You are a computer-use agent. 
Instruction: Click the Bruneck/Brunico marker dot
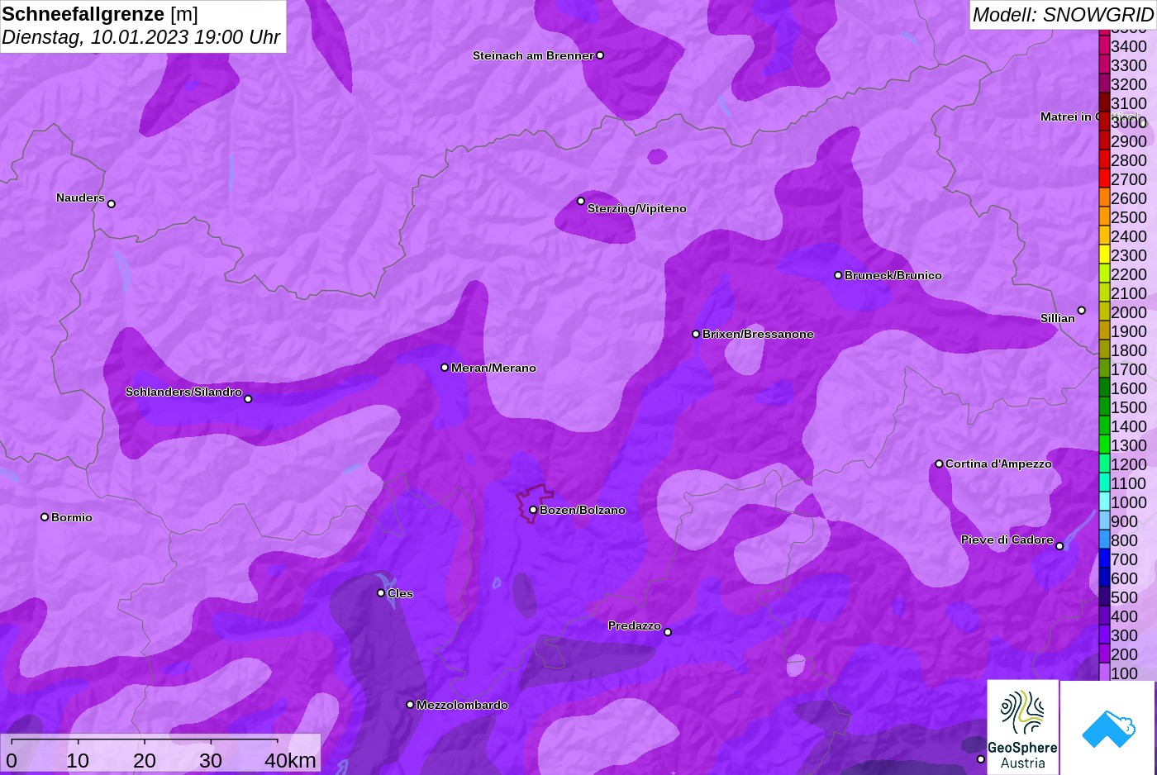[x=838, y=275]
